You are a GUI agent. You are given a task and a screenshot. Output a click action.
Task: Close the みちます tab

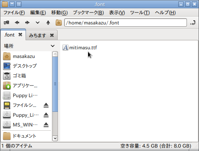click(52, 35)
